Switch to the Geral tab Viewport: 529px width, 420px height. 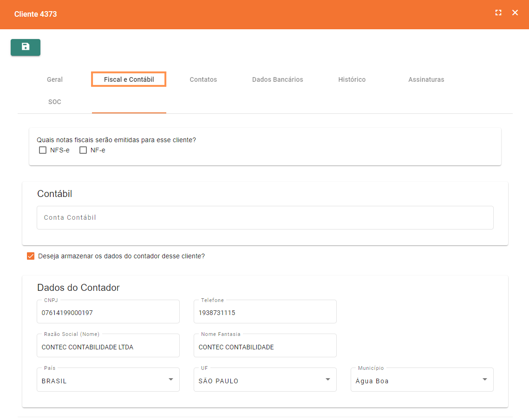[55, 79]
